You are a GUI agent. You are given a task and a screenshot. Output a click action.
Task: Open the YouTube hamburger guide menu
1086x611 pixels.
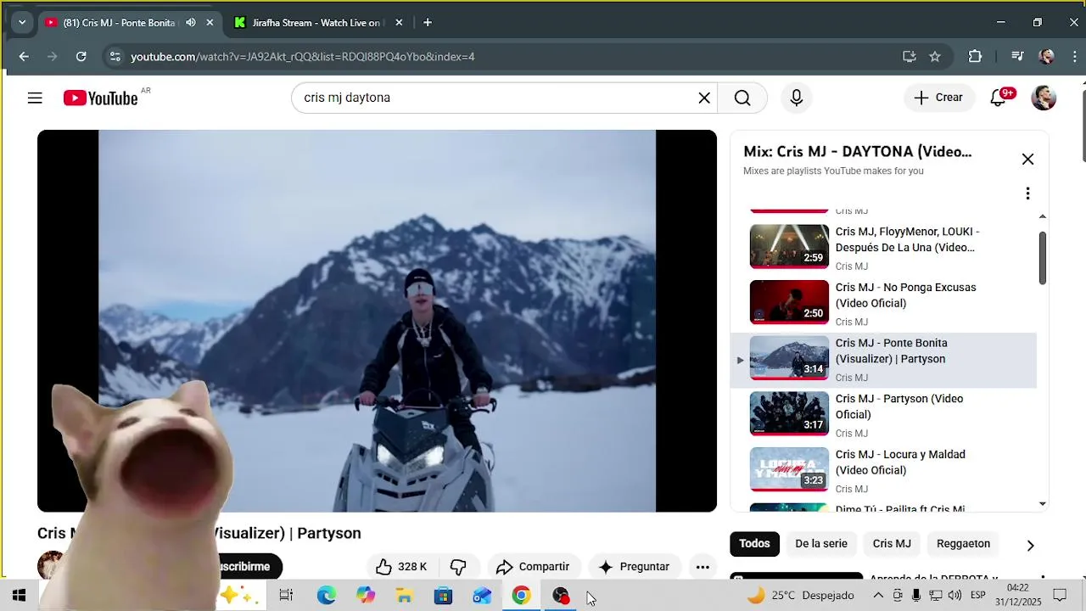35,98
